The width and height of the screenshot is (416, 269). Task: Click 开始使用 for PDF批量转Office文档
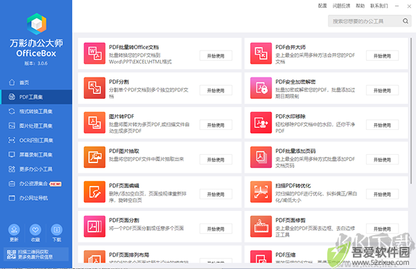(x=216, y=56)
